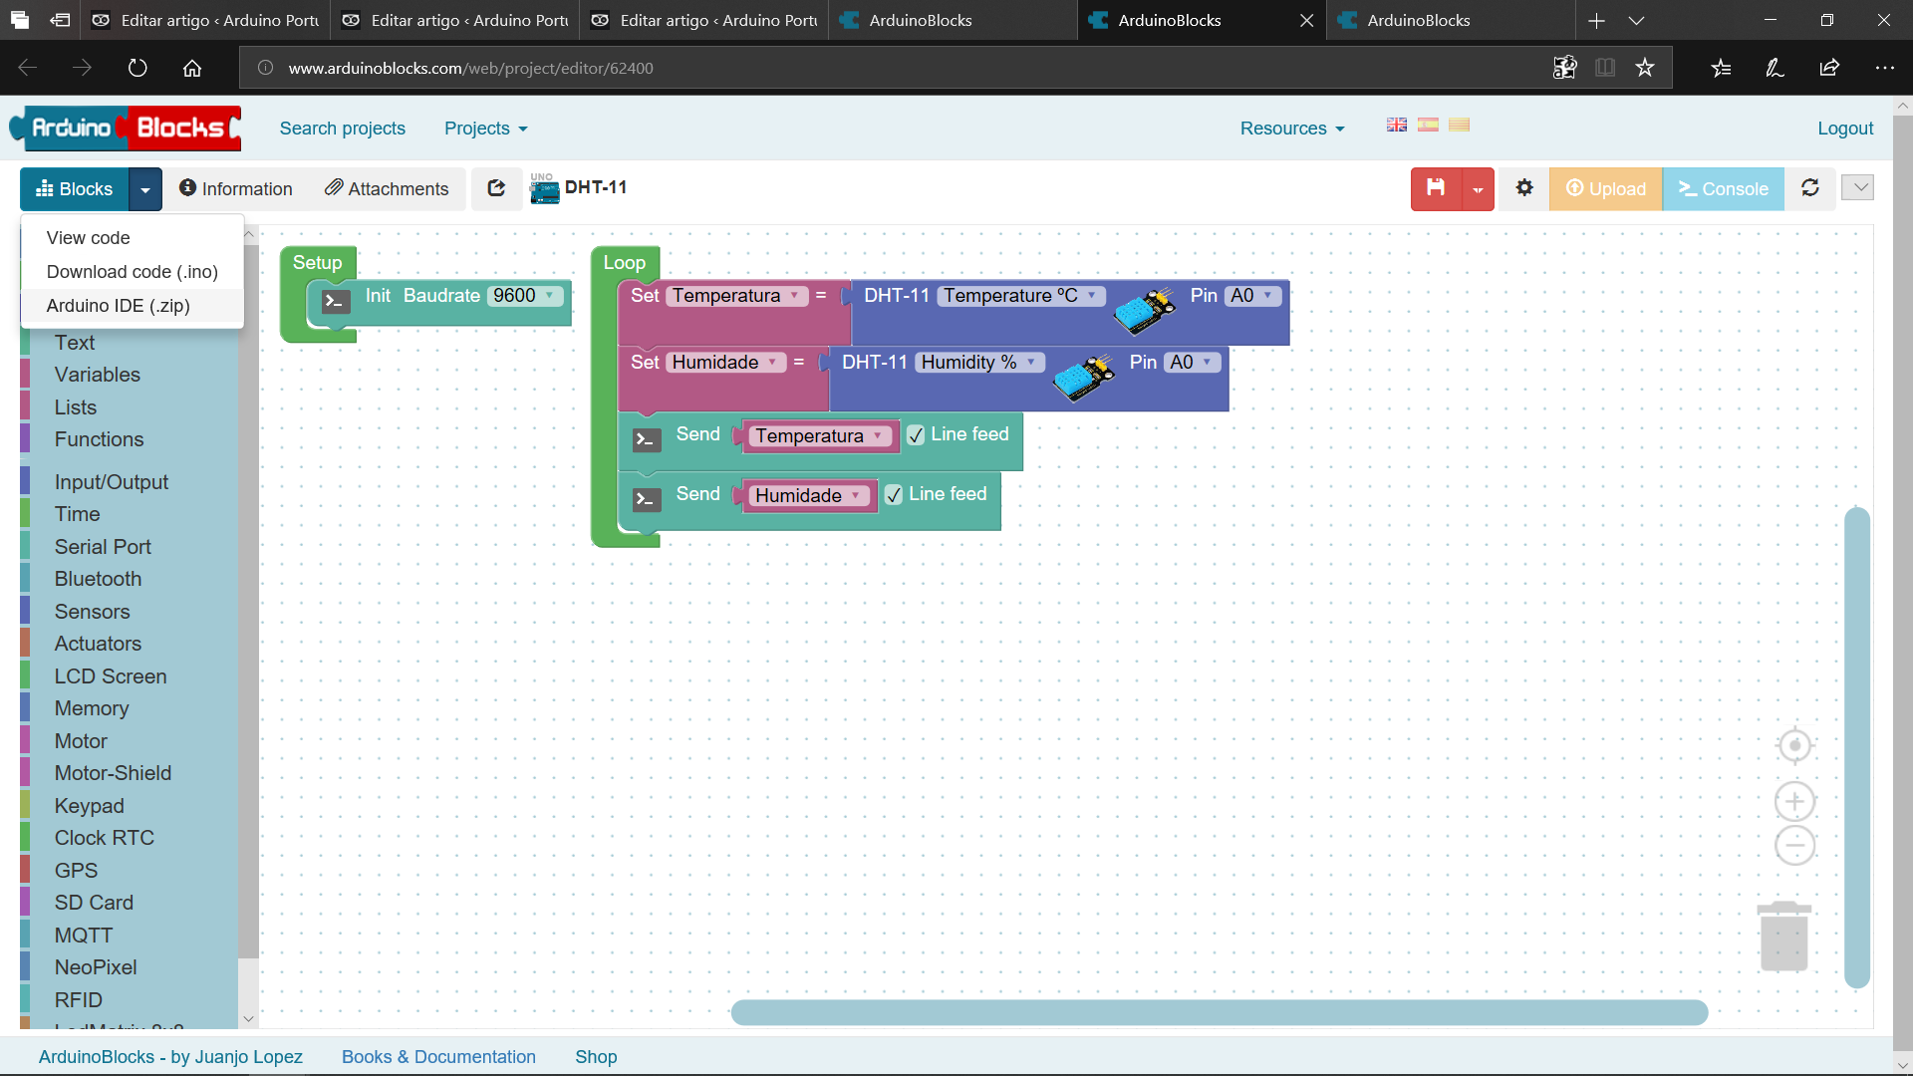Choose Download code (.ino) menu entry

point(132,272)
